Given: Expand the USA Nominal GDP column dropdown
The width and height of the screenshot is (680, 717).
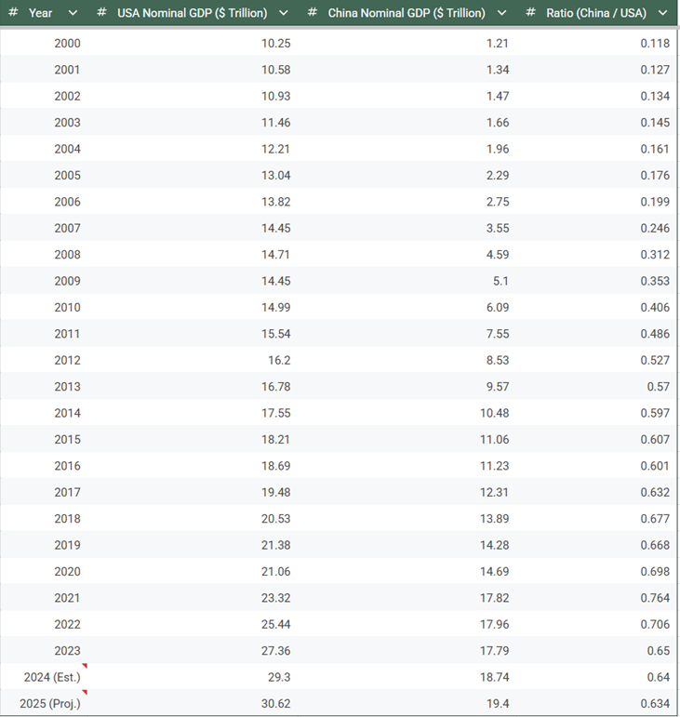Looking at the screenshot, I should pyautogui.click(x=284, y=13).
